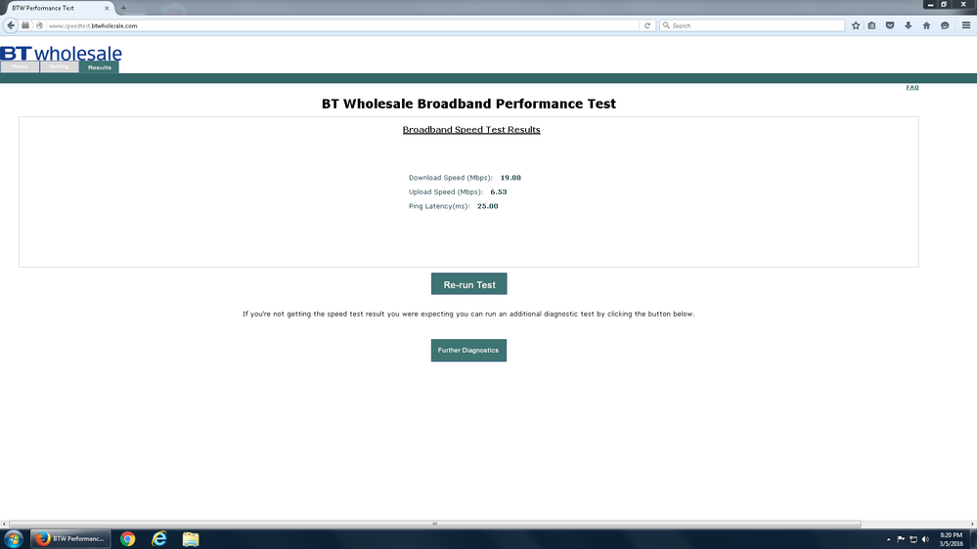Go to Firefox Home icon
The height and width of the screenshot is (549, 977).
(926, 25)
